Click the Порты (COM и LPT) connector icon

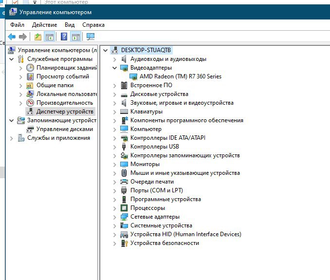[x=124, y=190]
